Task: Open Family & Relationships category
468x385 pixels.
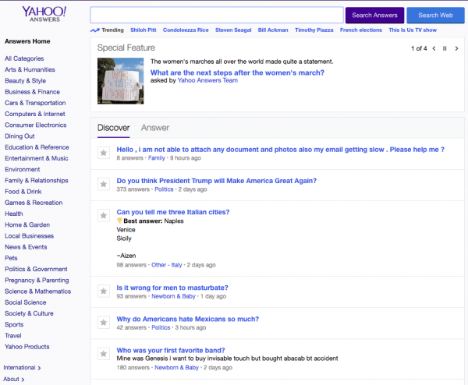Action: pyautogui.click(x=37, y=181)
